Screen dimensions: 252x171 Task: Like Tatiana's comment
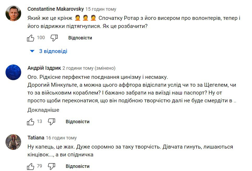(x=31, y=166)
